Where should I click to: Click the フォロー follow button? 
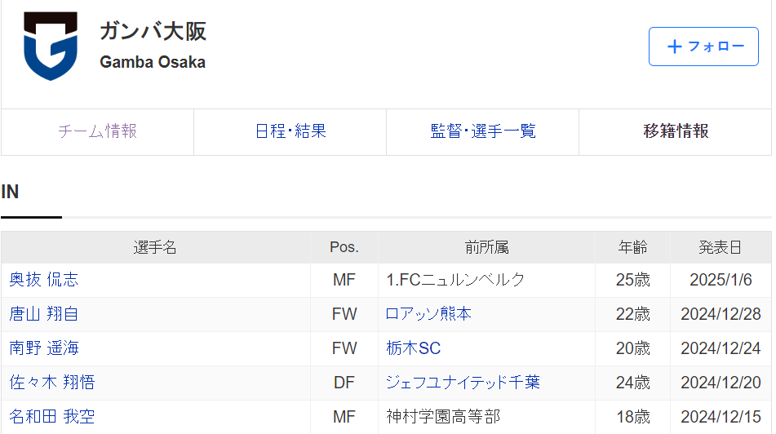(x=703, y=46)
